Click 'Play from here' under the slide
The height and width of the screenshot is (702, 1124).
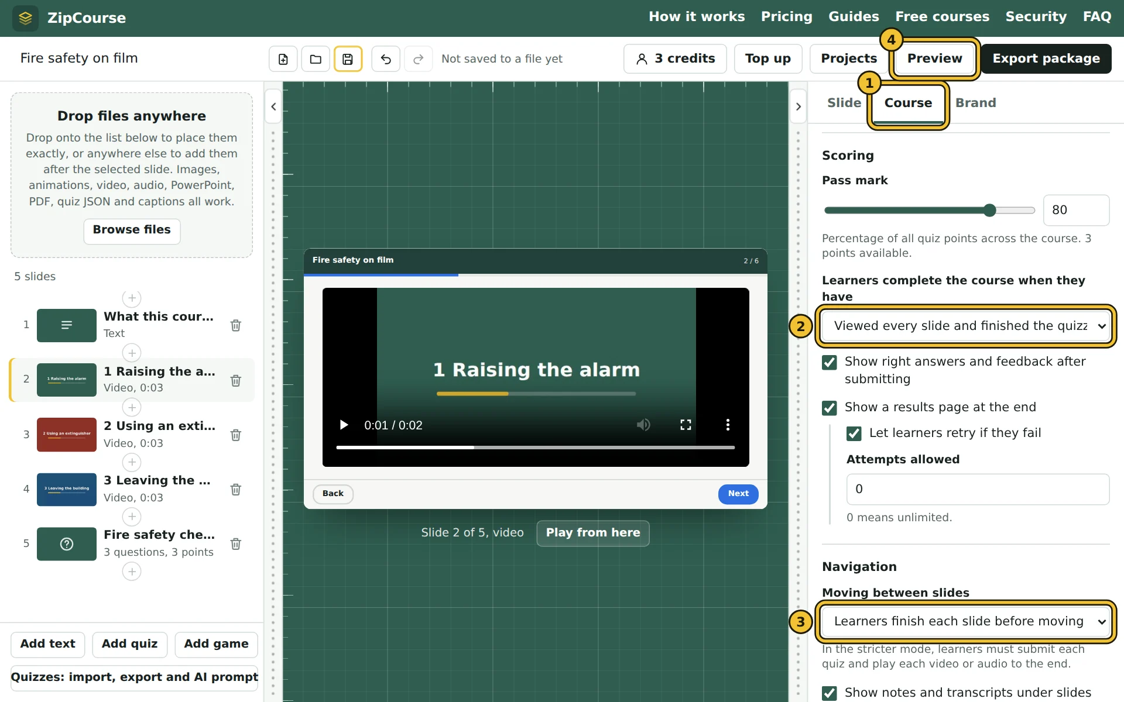click(x=592, y=533)
